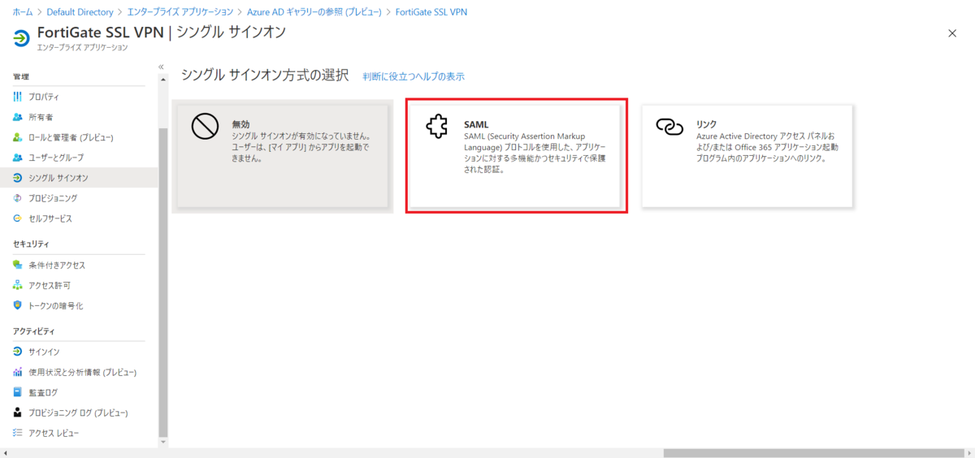Open 判断に役立つヘルプの表示 link

[414, 76]
